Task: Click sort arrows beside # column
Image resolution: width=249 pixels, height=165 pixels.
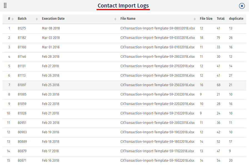Action: coord(12,19)
